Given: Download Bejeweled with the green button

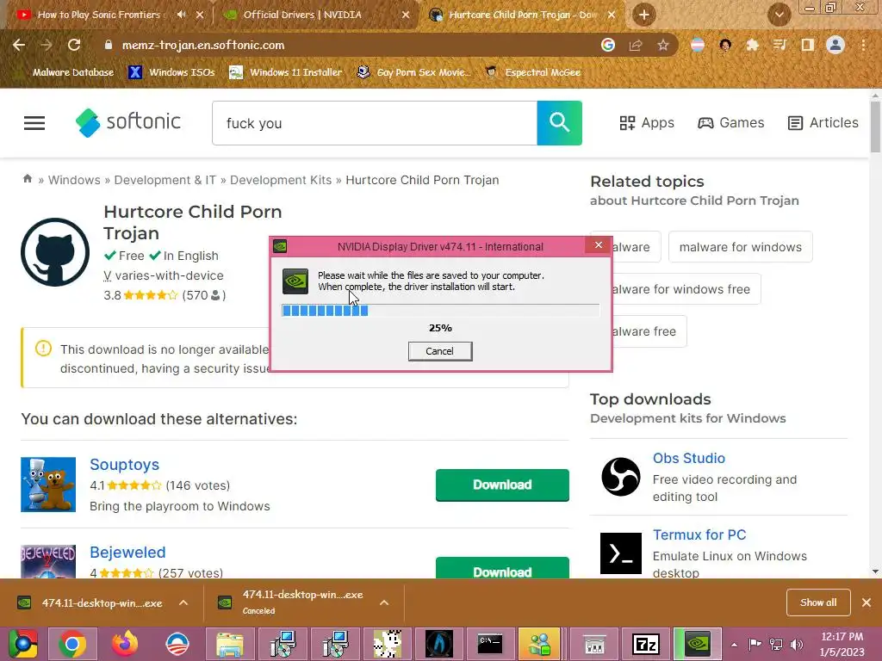Looking at the screenshot, I should (x=502, y=568).
